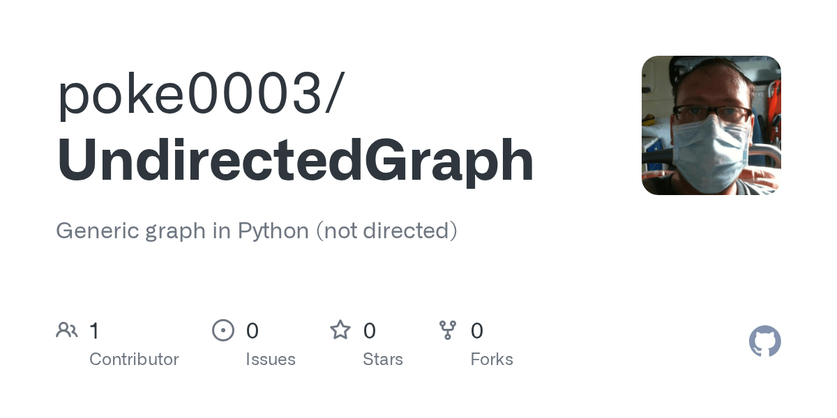Click the GitHub octocat logo
837x418 pixels.
[x=764, y=341]
